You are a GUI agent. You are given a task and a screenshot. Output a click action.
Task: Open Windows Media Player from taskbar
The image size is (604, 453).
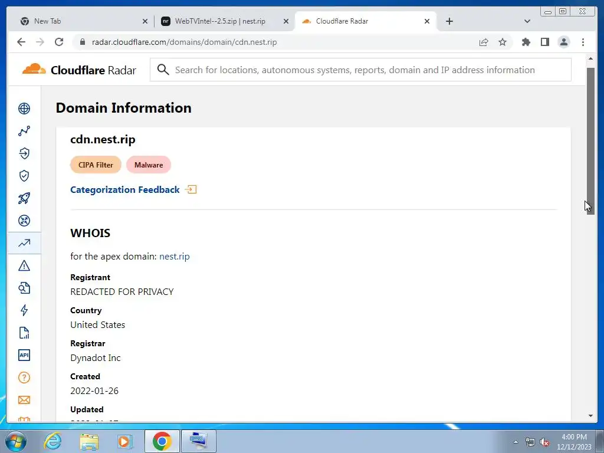(x=124, y=441)
